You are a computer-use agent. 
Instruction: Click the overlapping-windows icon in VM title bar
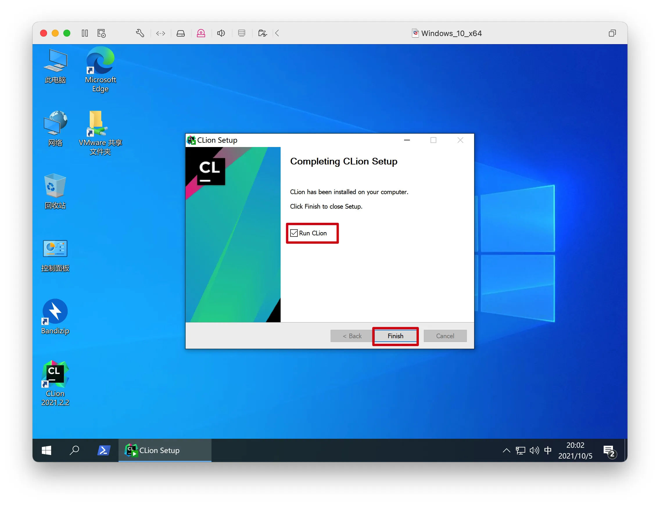[612, 33]
